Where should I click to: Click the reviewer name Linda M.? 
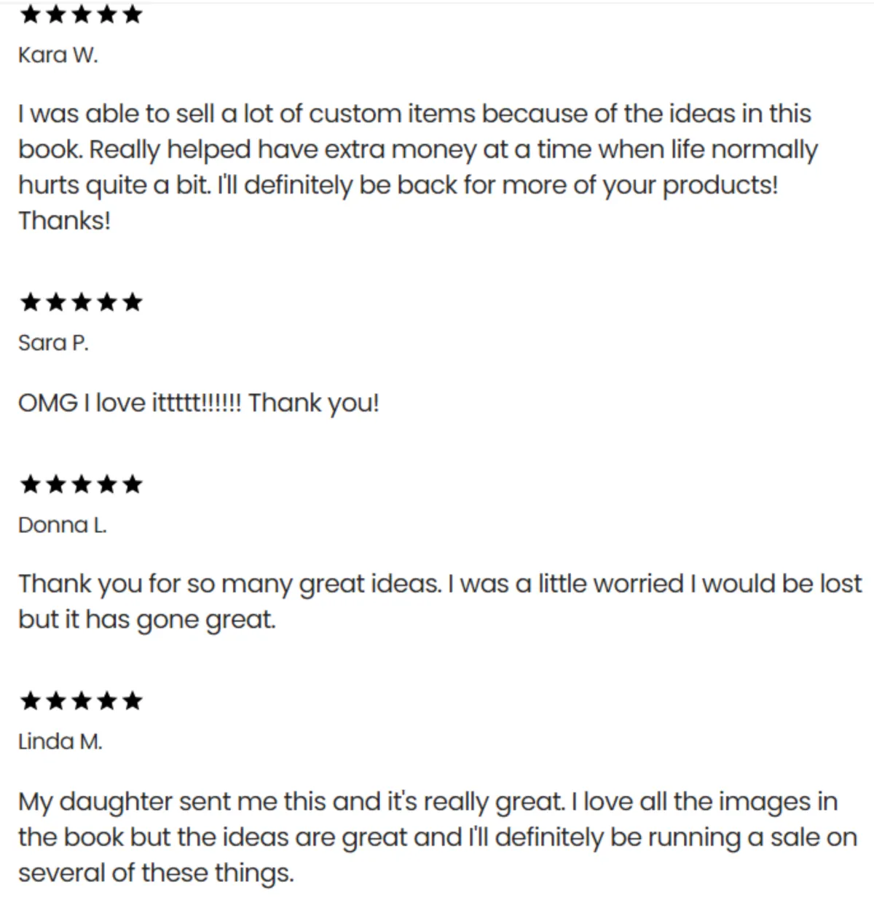(x=60, y=741)
